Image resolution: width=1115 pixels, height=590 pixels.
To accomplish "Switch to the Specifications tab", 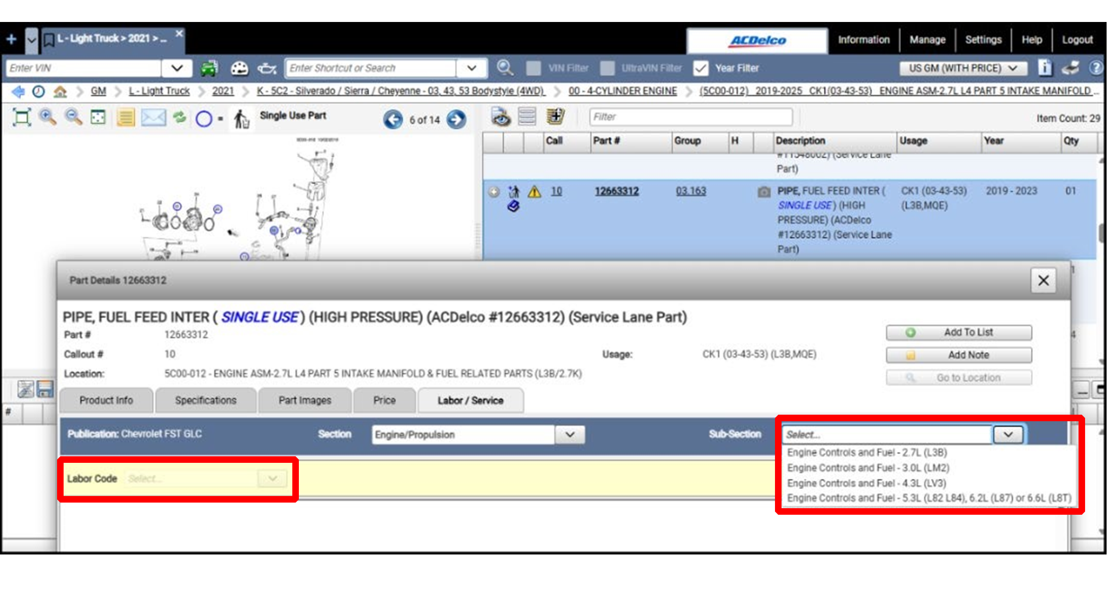I will [x=205, y=401].
